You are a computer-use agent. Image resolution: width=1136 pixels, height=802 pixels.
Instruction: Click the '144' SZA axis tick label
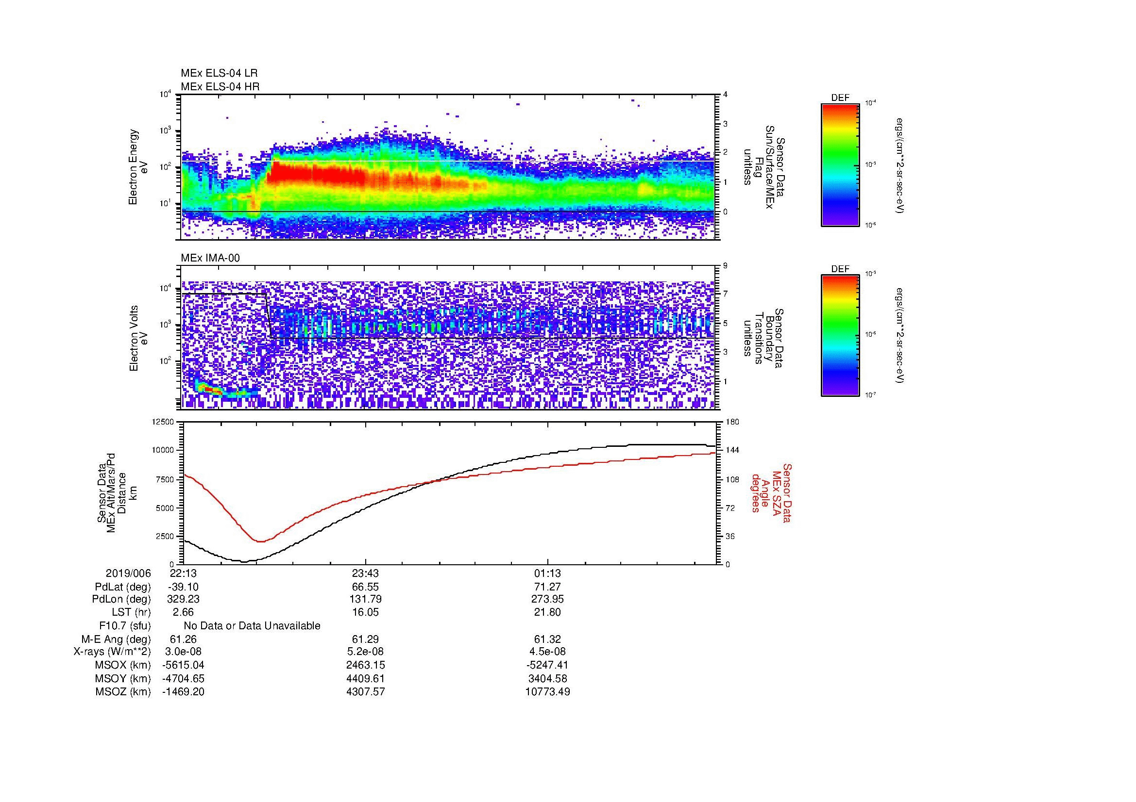[x=732, y=450]
